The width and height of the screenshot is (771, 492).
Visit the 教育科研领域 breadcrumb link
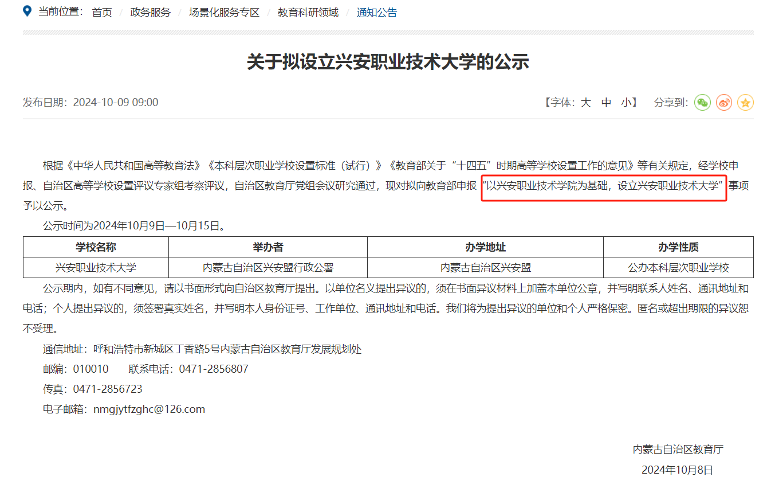coord(308,12)
